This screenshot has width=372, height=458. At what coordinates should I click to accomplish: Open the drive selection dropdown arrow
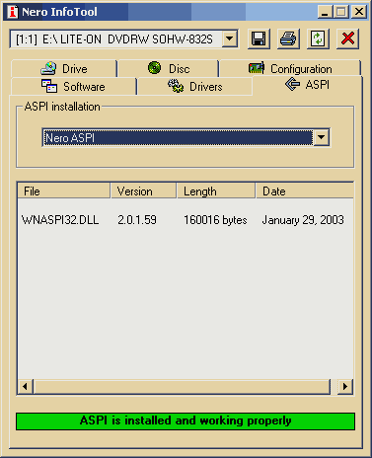230,39
